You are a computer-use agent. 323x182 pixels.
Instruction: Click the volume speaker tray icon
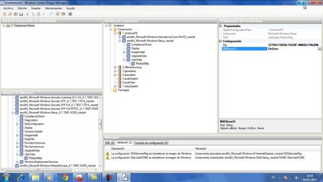pyautogui.click(x=297, y=177)
